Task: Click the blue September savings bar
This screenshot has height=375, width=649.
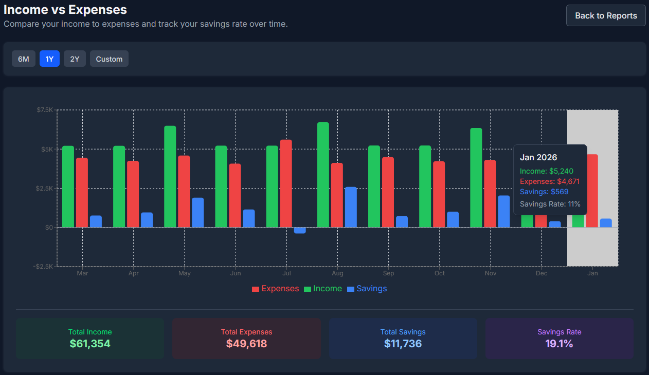Action: (x=402, y=222)
